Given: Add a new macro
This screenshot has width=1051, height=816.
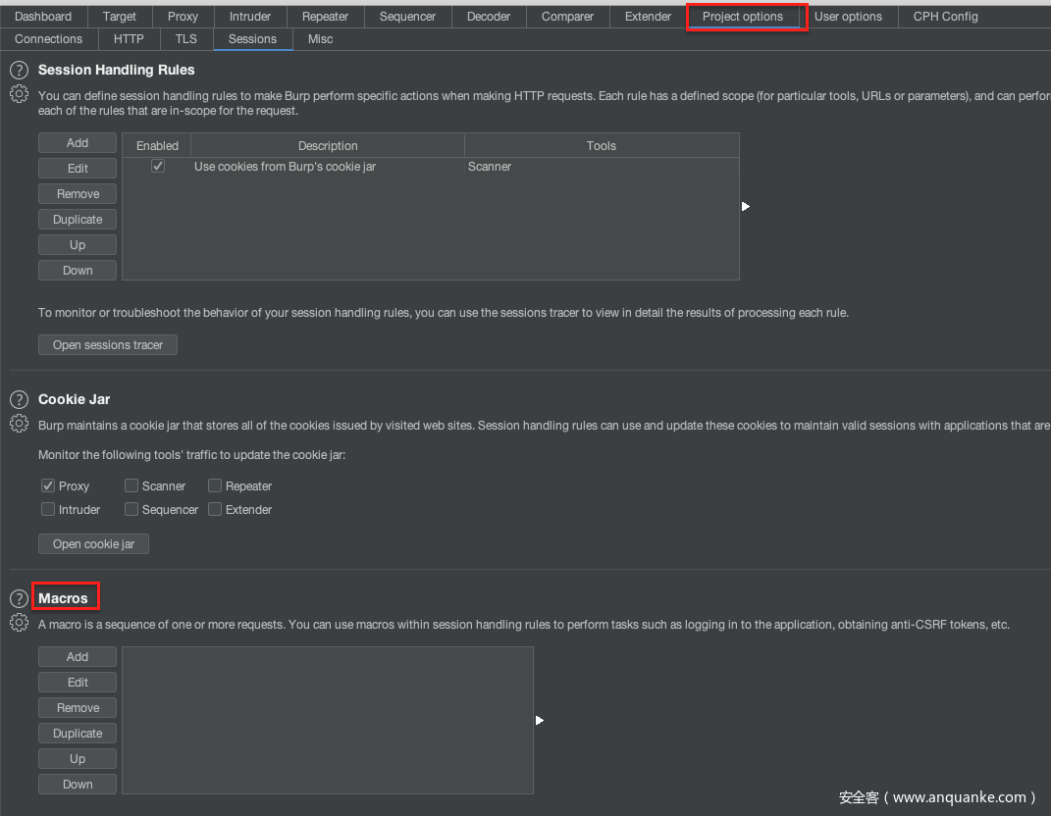Looking at the screenshot, I should [x=78, y=657].
